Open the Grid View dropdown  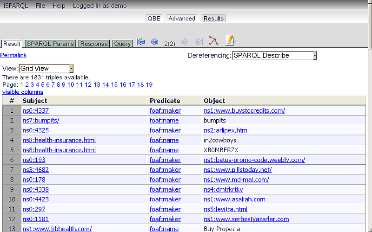[46, 68]
